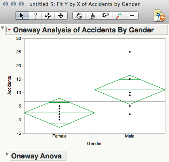
Task: Click the Male data point at 15 accidents
Action: click(x=130, y=79)
